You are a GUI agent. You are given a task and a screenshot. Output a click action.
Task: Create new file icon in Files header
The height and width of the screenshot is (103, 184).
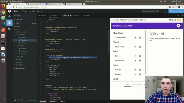point(33,23)
